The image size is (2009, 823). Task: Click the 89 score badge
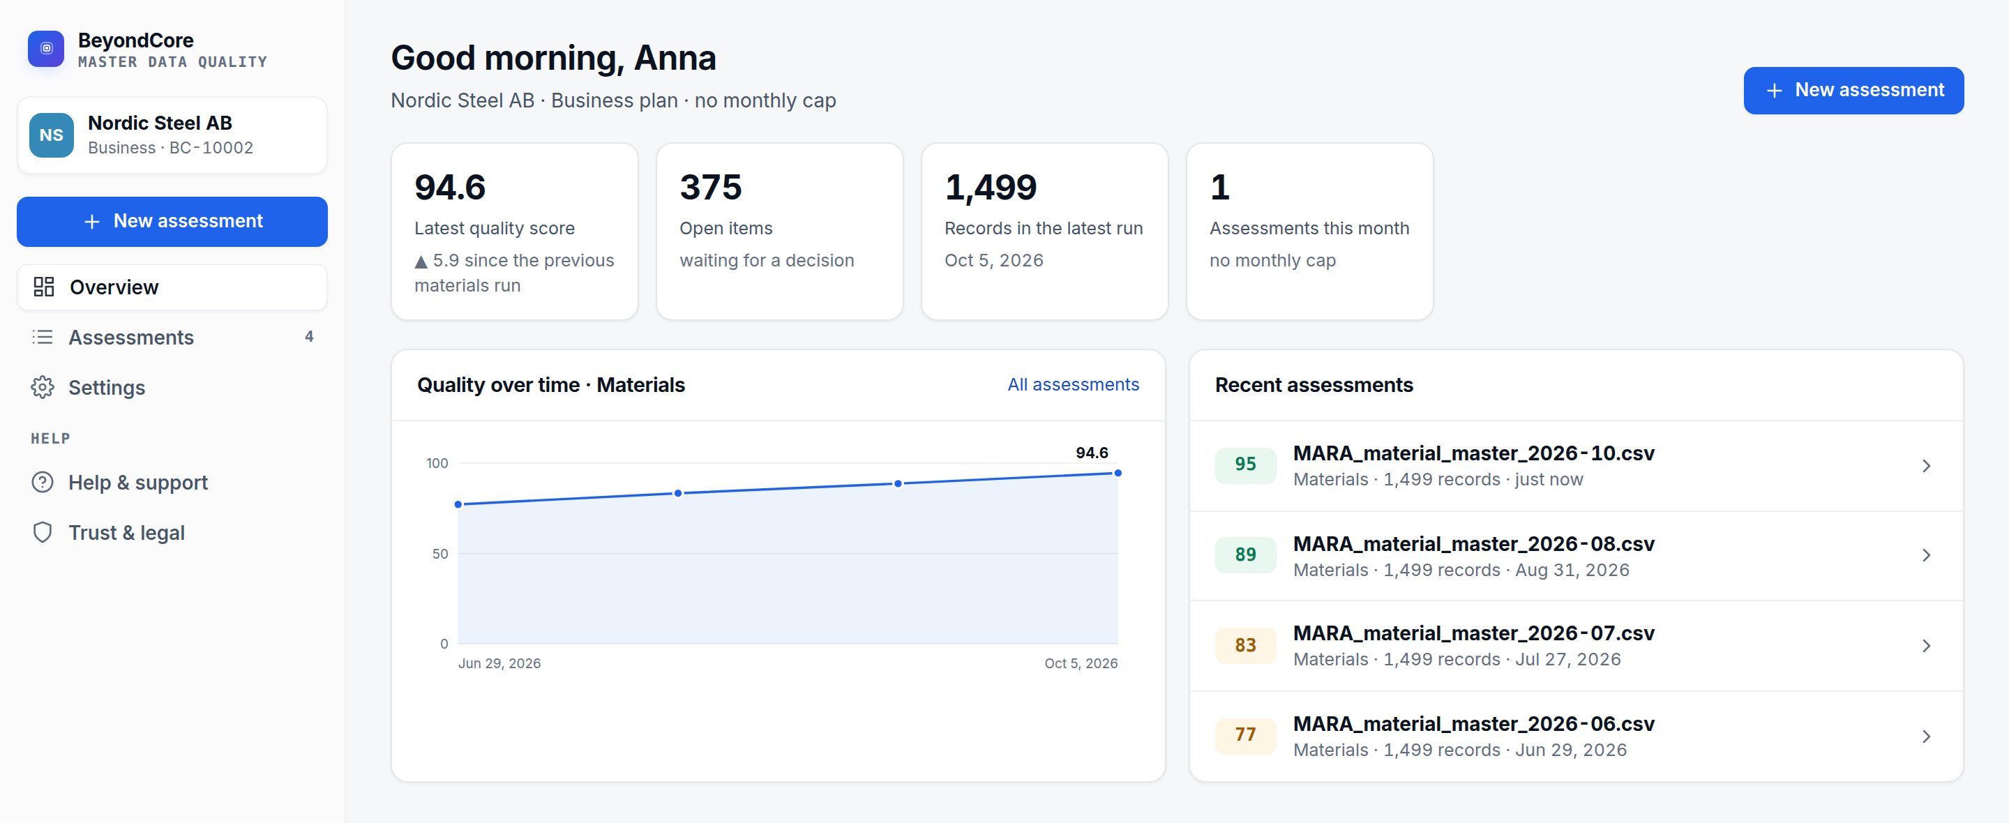pos(1245,554)
